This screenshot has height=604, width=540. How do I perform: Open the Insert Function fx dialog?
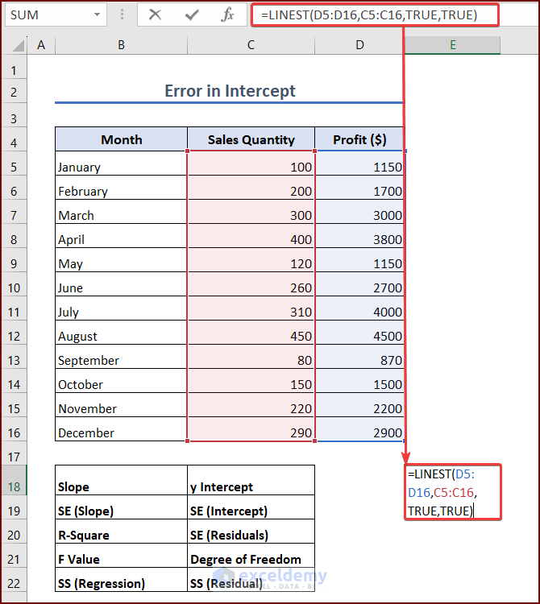228,14
